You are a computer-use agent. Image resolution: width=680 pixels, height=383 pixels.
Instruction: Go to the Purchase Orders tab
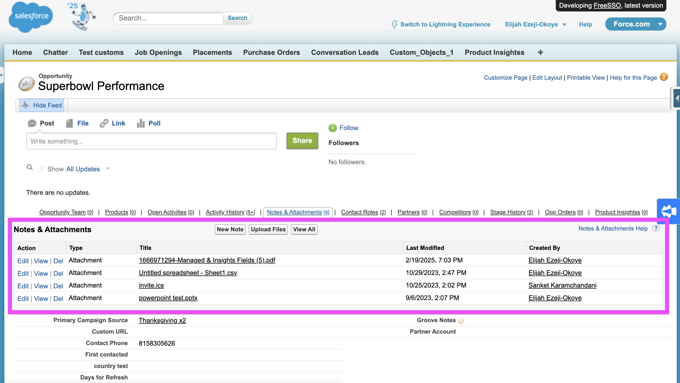[271, 52]
